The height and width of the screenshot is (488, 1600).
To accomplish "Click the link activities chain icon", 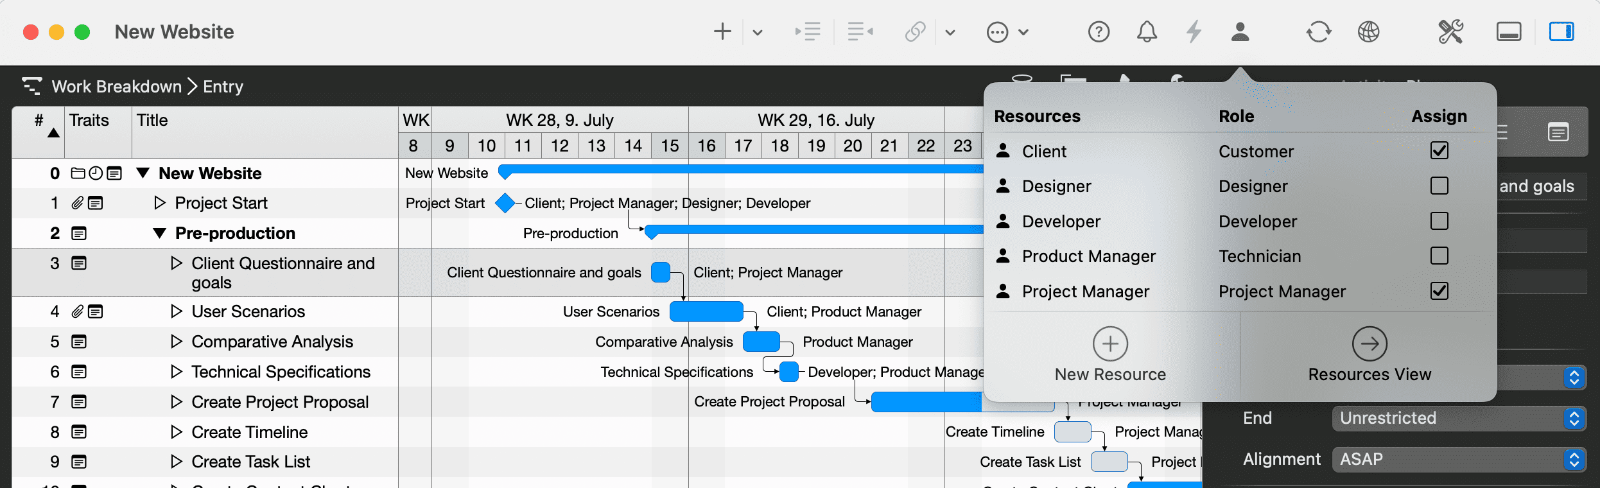I will click(915, 31).
